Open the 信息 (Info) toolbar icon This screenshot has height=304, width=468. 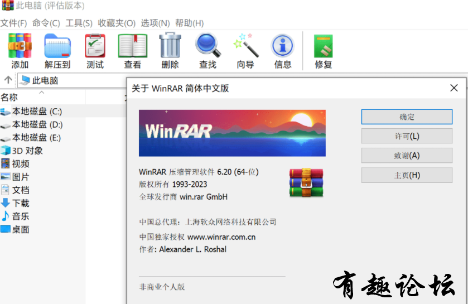pos(283,45)
